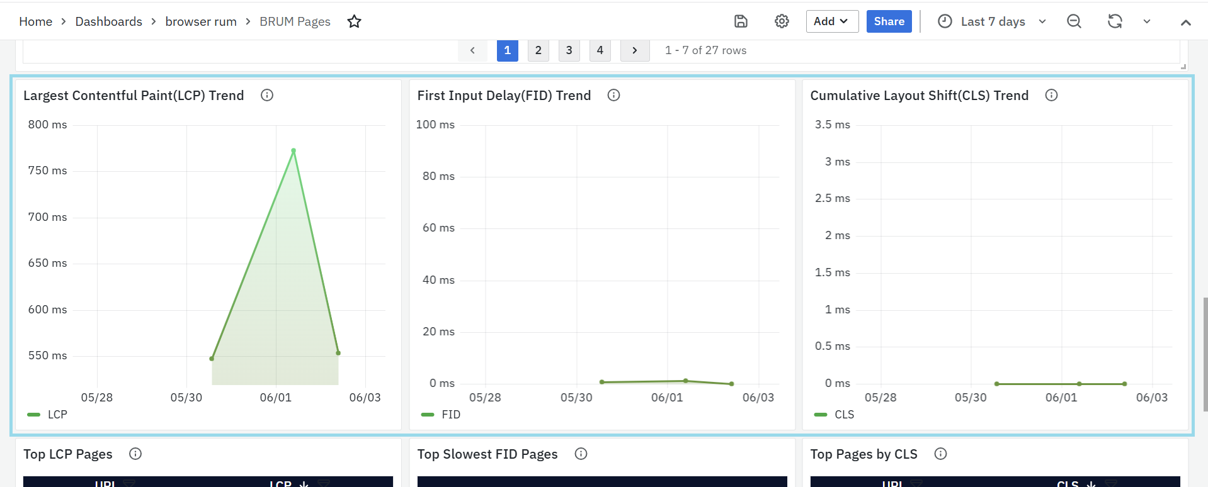Open the Add dropdown menu
The width and height of the screenshot is (1208, 487).
(831, 21)
